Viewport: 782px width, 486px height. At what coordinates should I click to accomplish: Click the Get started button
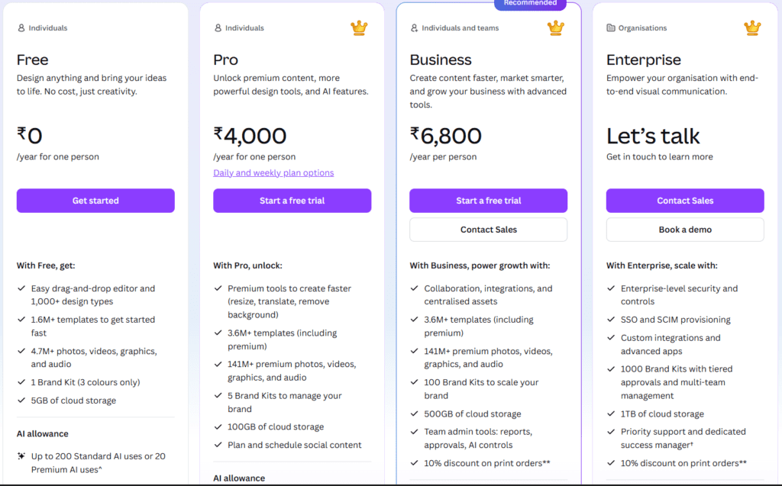pos(95,201)
